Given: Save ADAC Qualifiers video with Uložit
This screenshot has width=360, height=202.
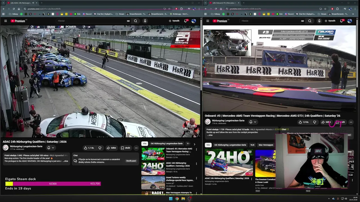Looking at the screenshot, I should [x=125, y=148].
